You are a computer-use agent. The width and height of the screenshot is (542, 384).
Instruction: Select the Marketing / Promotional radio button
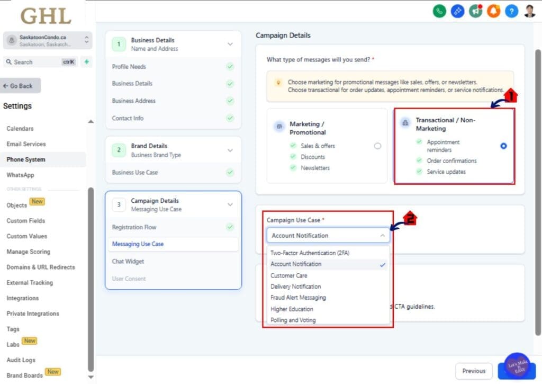377,146
